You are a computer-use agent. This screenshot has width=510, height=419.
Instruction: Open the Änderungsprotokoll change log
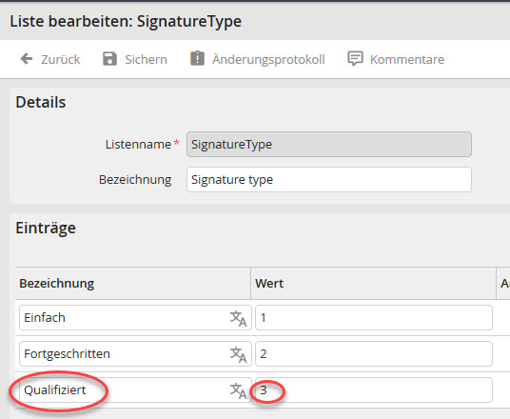[x=268, y=59]
